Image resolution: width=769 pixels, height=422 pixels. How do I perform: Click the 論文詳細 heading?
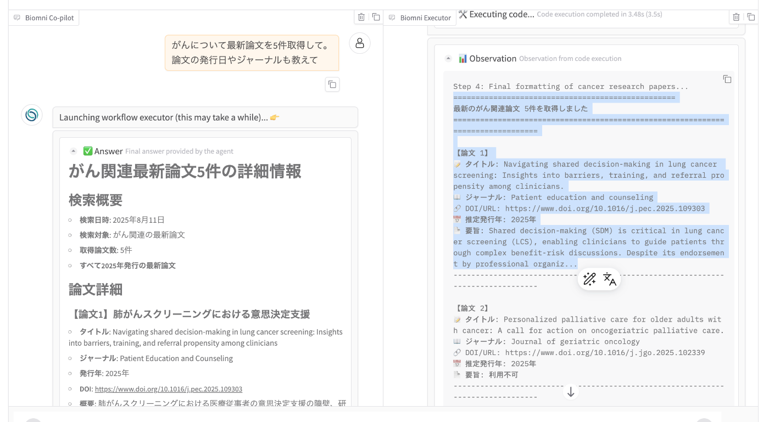point(96,290)
